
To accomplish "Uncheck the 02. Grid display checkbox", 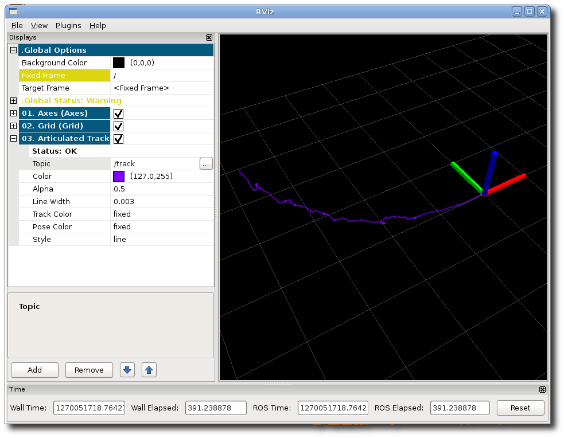I will [119, 126].
